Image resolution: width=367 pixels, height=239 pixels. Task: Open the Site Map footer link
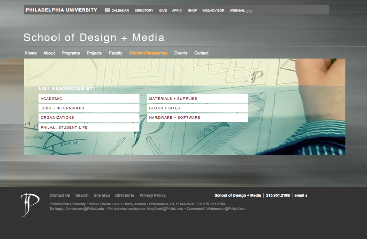click(x=102, y=195)
